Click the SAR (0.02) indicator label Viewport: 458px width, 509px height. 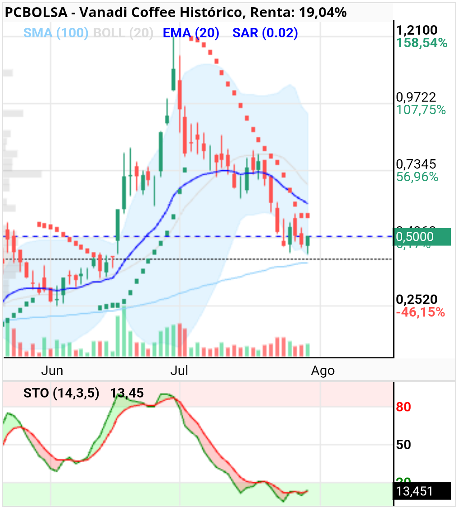tap(265, 33)
